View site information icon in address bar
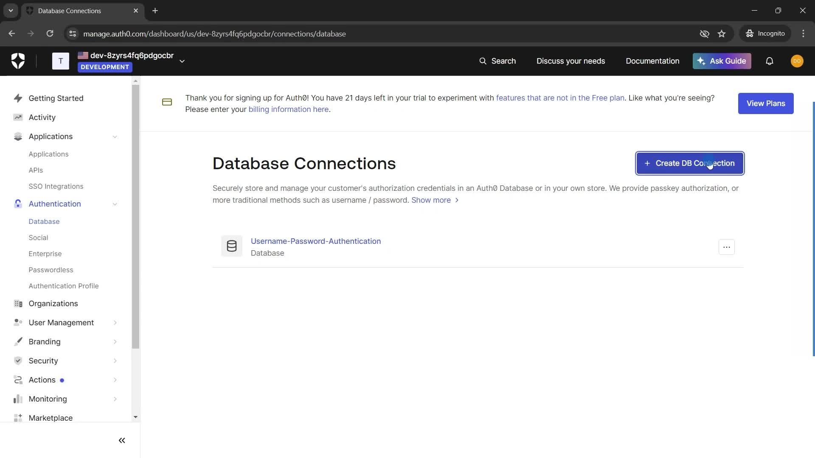 pos(73,34)
